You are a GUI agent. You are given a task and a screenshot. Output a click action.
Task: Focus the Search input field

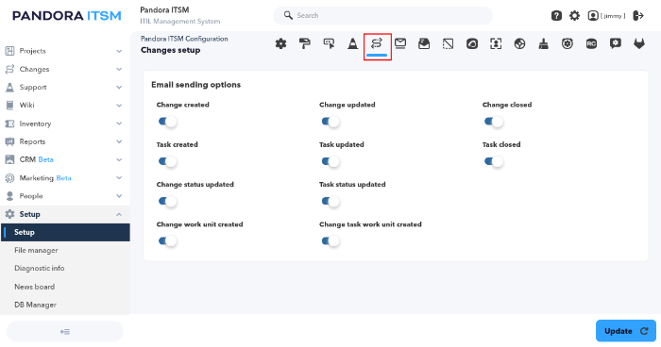click(x=382, y=16)
